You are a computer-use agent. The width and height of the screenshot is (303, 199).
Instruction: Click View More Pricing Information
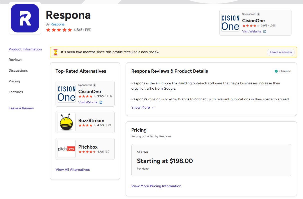click(x=156, y=186)
